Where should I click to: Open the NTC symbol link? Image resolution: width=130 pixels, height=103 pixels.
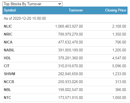click(x=7, y=98)
